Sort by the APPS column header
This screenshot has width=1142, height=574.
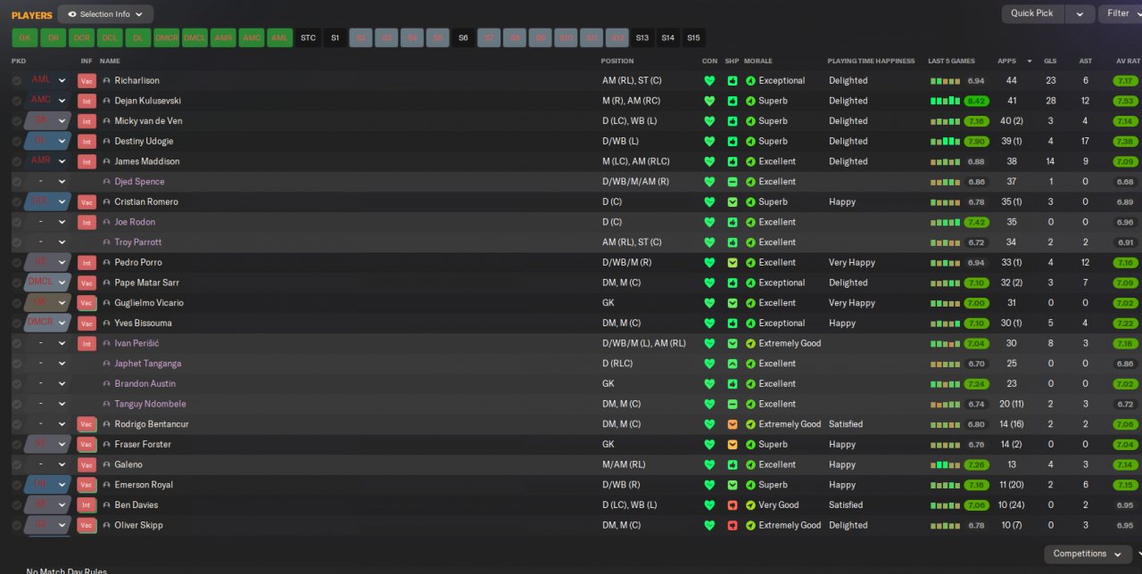point(1006,61)
